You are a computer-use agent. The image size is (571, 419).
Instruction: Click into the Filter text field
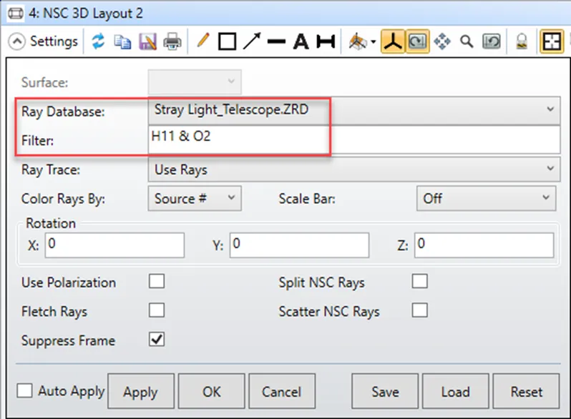(x=353, y=139)
